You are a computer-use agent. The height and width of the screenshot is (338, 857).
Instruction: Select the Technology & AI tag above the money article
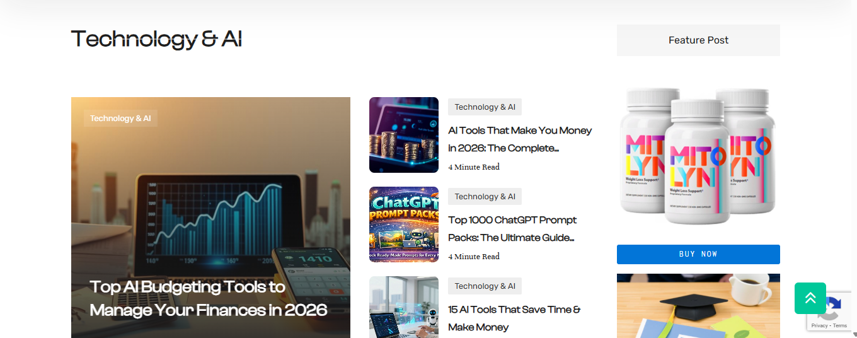tap(485, 107)
